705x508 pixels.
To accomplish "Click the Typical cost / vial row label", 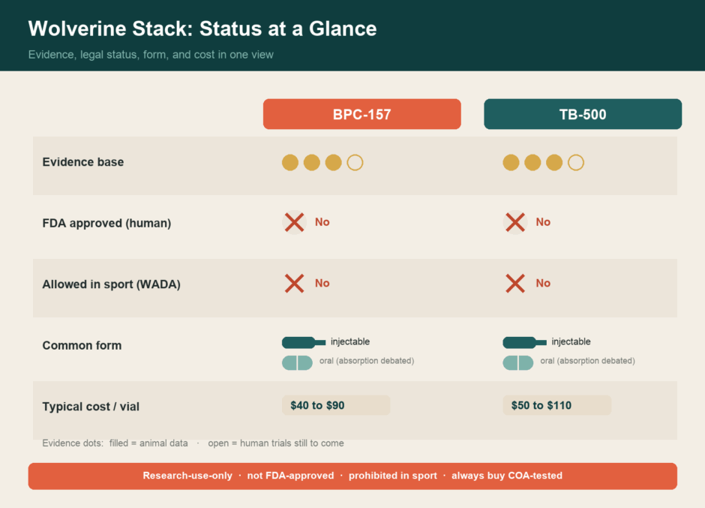I will (x=91, y=407).
